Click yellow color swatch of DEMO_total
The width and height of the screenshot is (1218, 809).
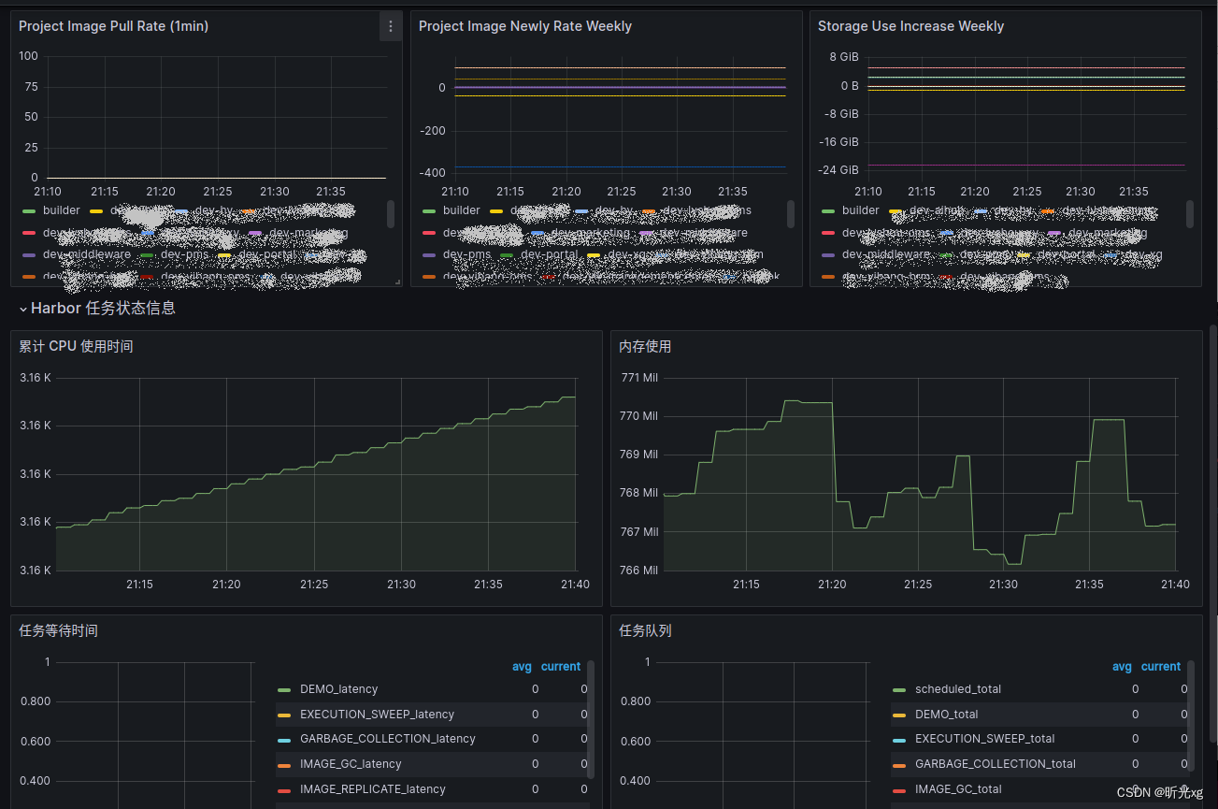tap(899, 715)
